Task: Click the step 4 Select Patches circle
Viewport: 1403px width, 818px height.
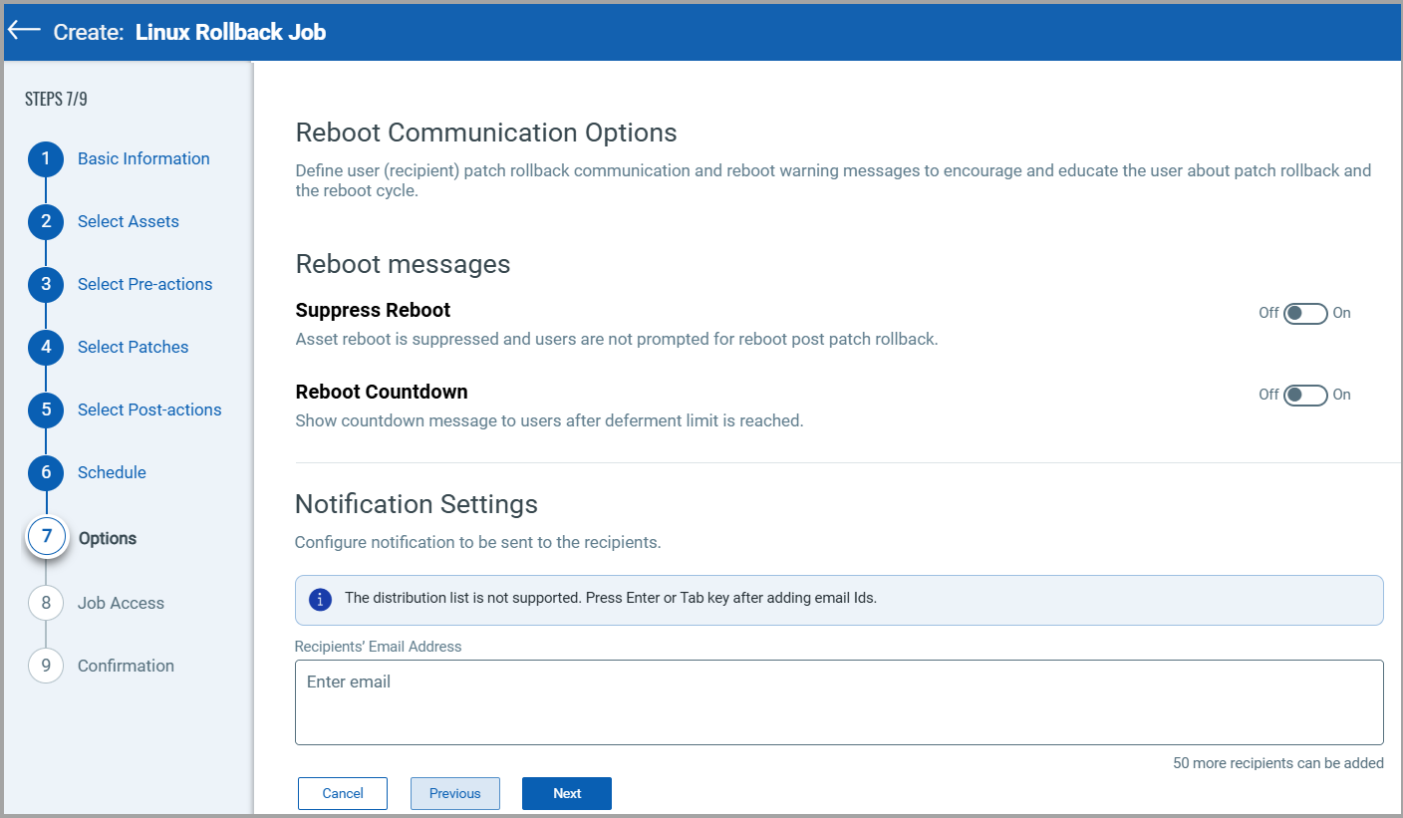Action: pos(45,347)
